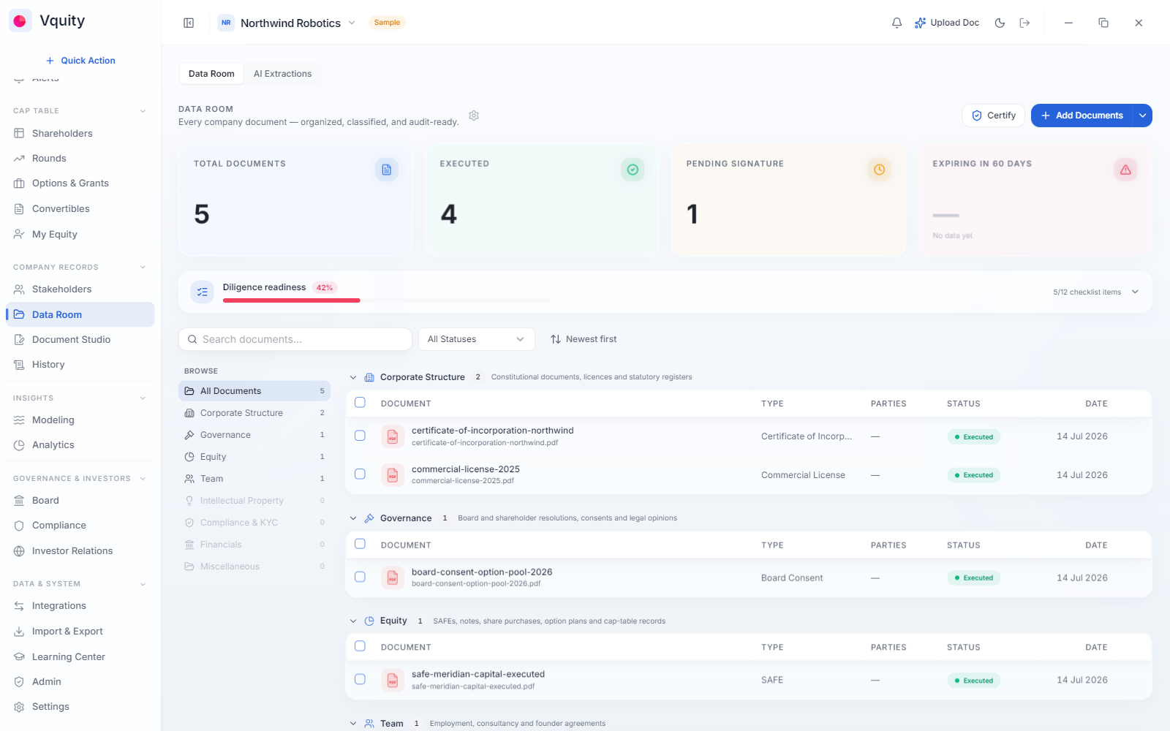Viewport: 1170px width, 731px height.
Task: Open data room settings gear
Action: (x=474, y=115)
